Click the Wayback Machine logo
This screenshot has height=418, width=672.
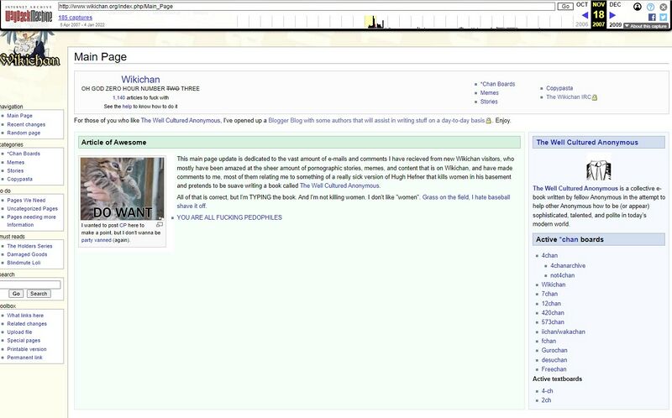coord(29,15)
